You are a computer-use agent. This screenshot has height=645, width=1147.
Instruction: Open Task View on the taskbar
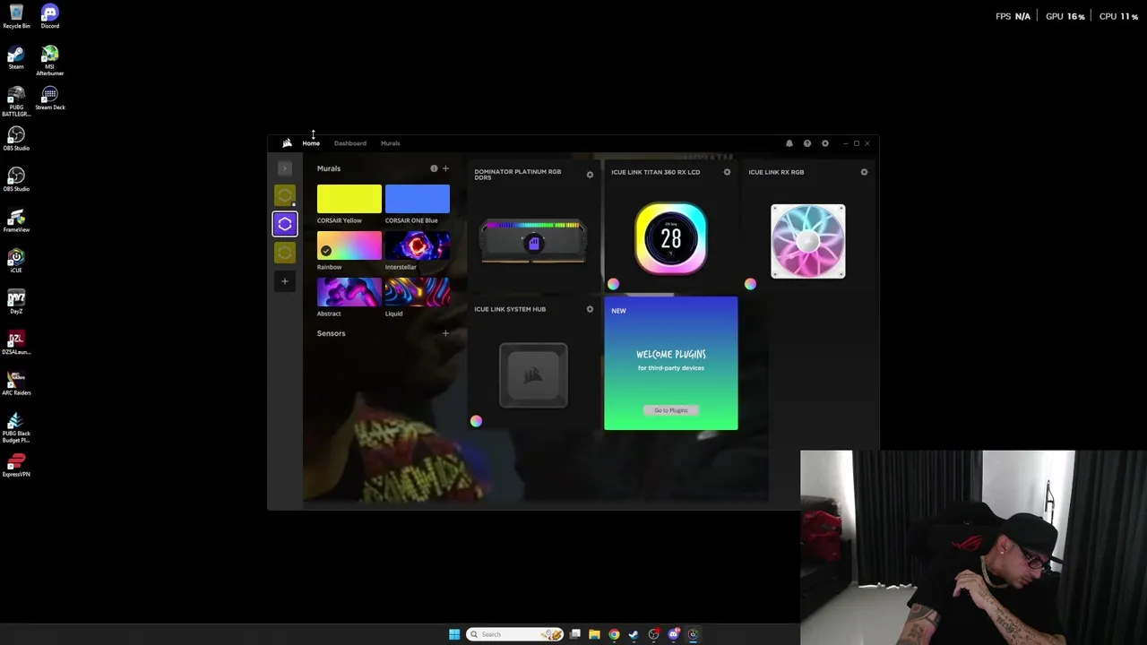tap(575, 634)
